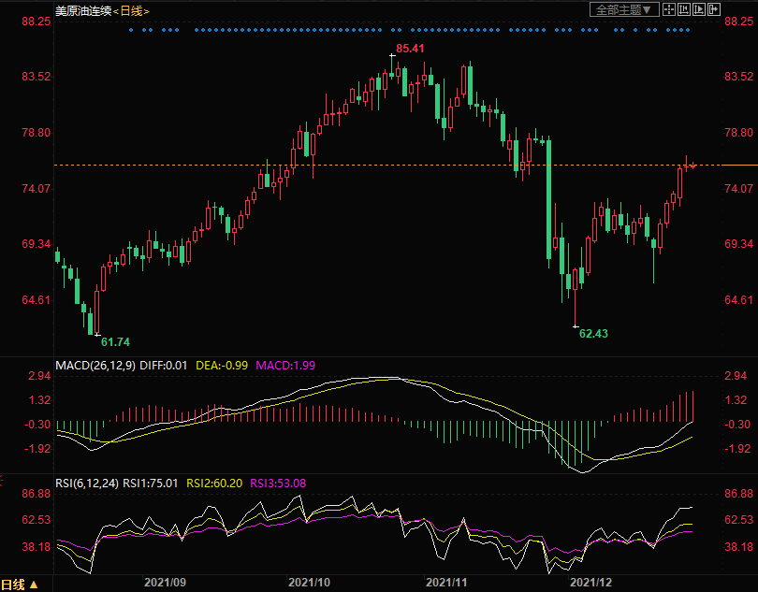758x592 pixels.
Task: Click the 2021/10 date on time axis
Action: coord(308,582)
